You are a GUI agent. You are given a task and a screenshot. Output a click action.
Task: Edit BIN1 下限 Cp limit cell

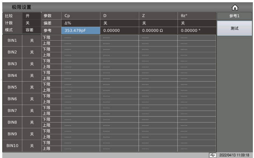[x=80, y=38]
